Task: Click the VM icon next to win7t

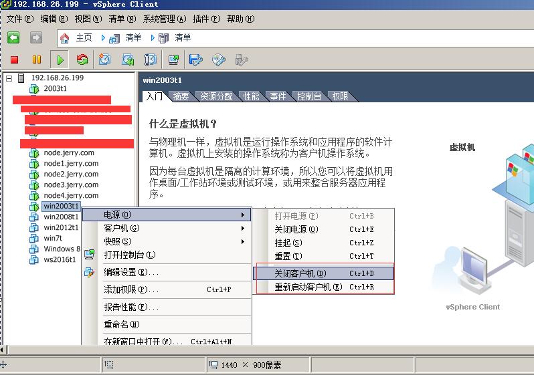Action: [x=34, y=238]
